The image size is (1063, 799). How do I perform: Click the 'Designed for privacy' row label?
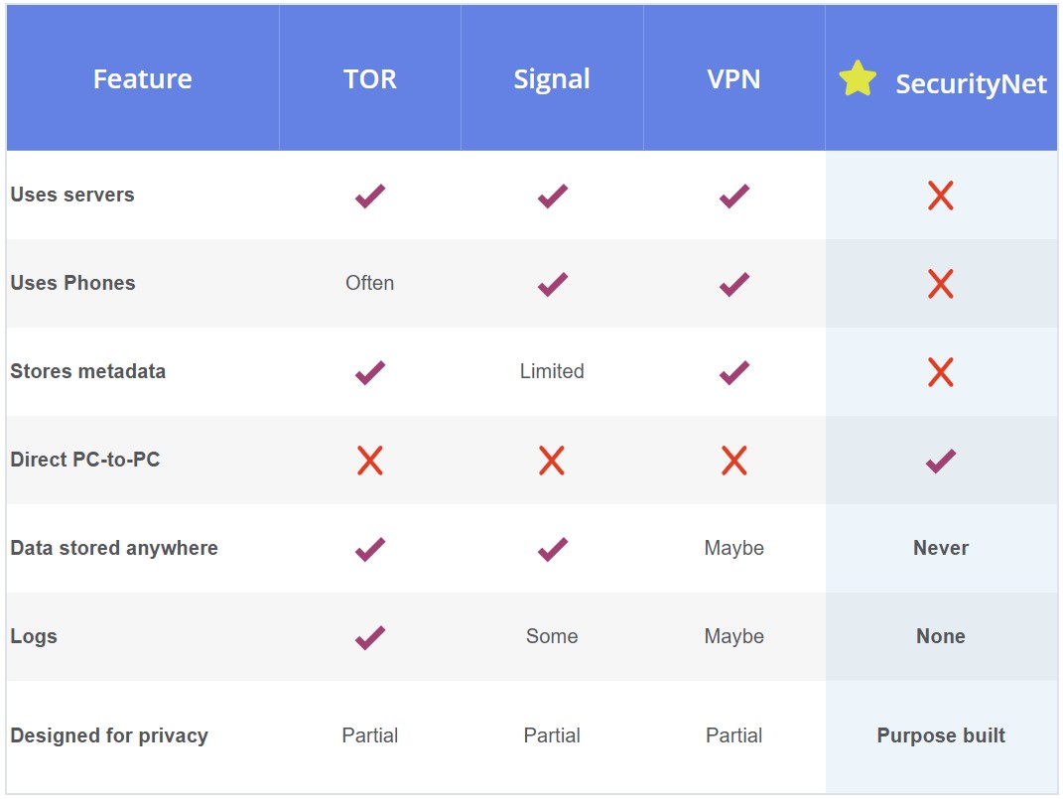pyautogui.click(x=109, y=735)
